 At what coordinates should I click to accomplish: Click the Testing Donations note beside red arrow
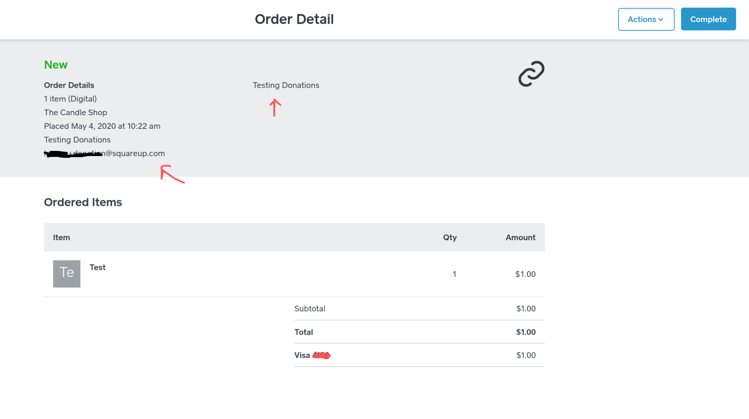click(286, 85)
